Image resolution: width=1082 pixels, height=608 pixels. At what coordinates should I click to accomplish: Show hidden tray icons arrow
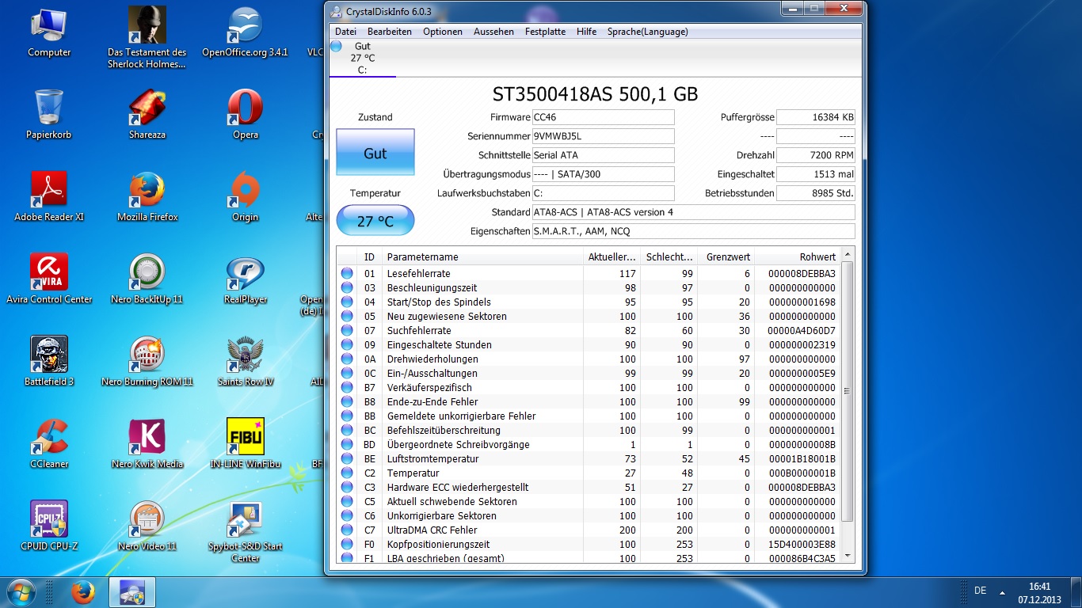[1003, 592]
